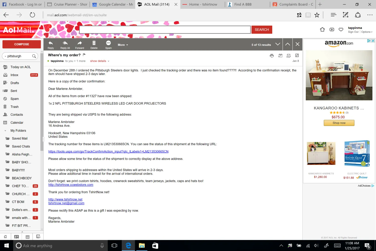Add message to calendar icon

click(x=280, y=56)
